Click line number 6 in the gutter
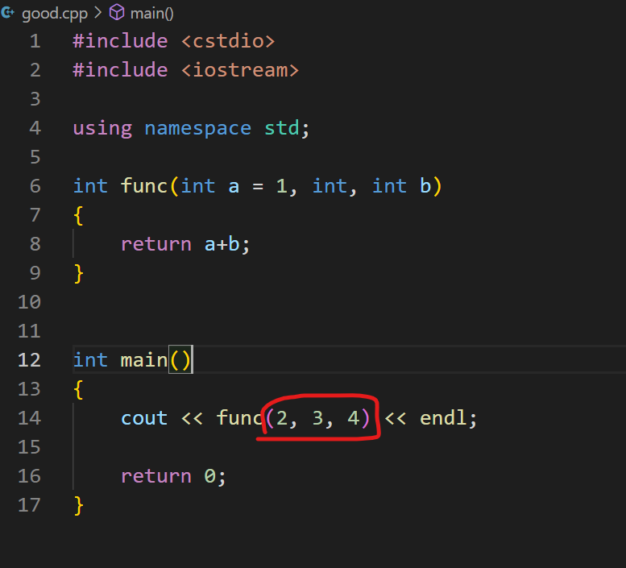 coord(35,186)
